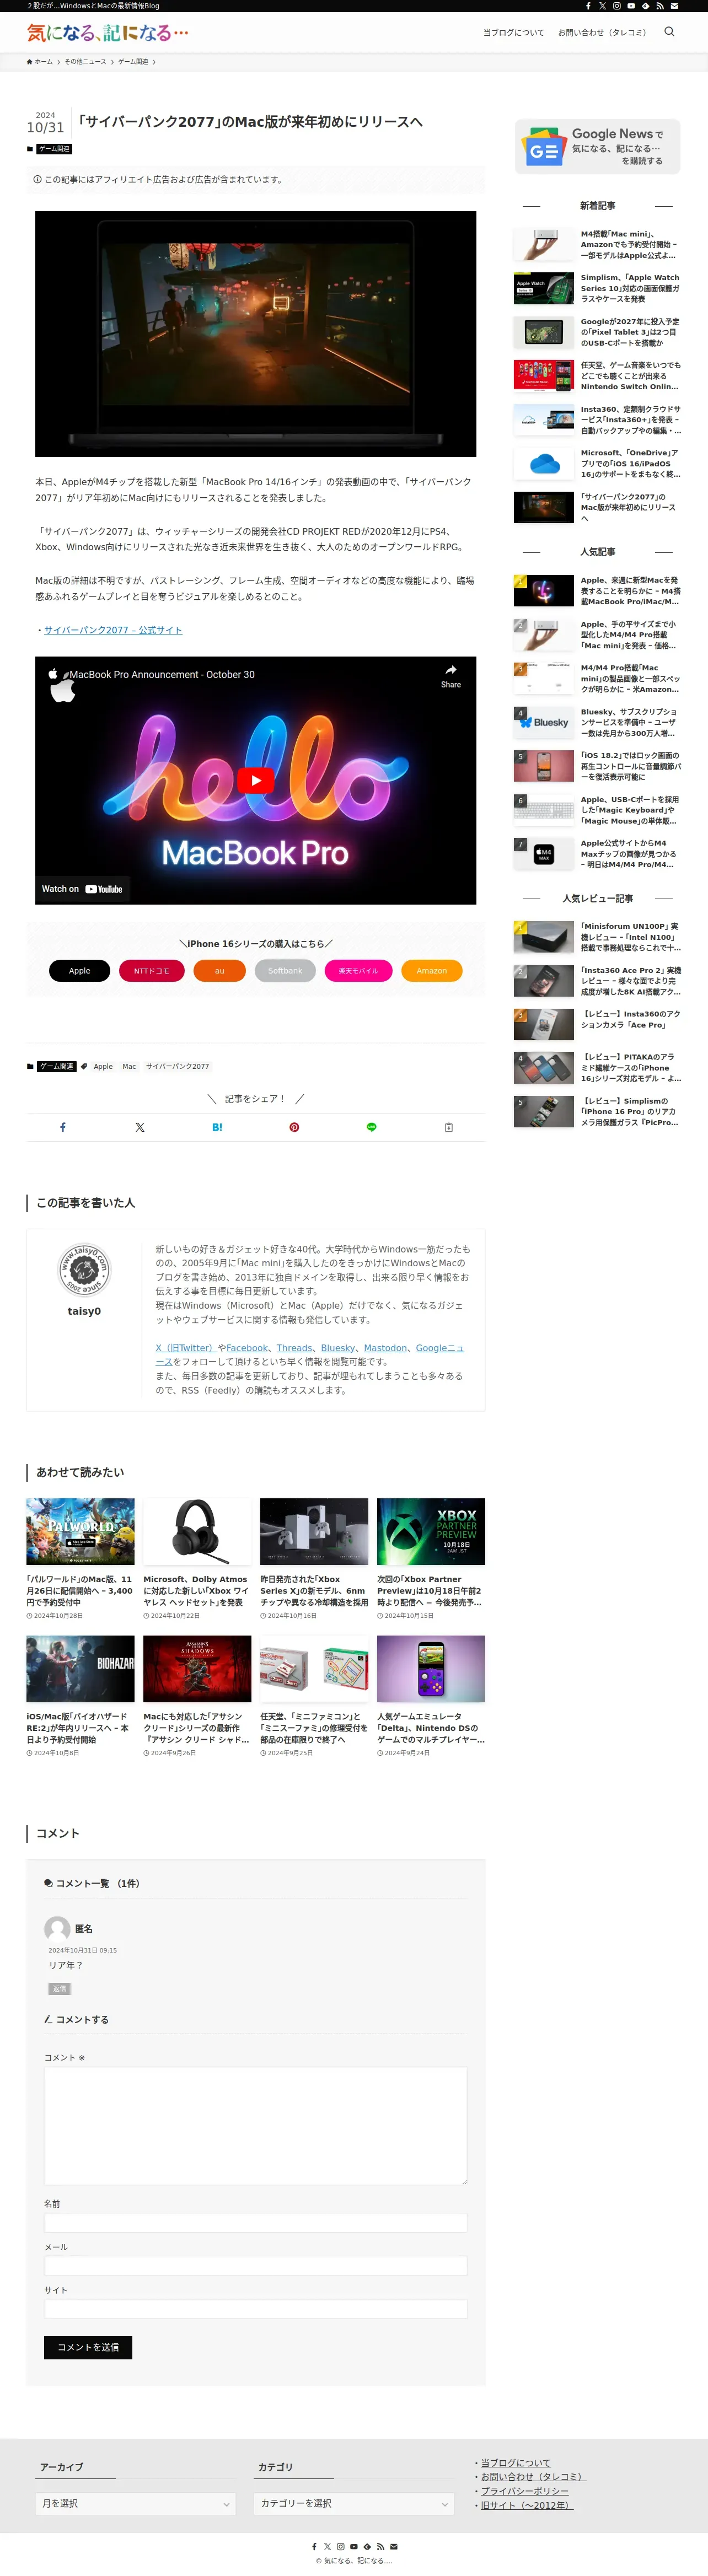Share via the Hatena Bookmark B! icon
This screenshot has height=2576, width=708.
point(217,1127)
